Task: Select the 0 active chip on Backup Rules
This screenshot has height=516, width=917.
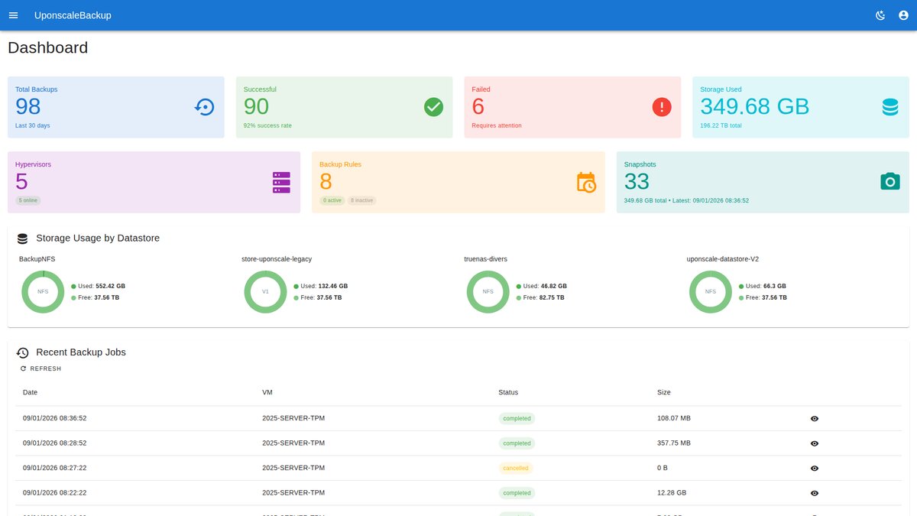Action: [x=332, y=200]
